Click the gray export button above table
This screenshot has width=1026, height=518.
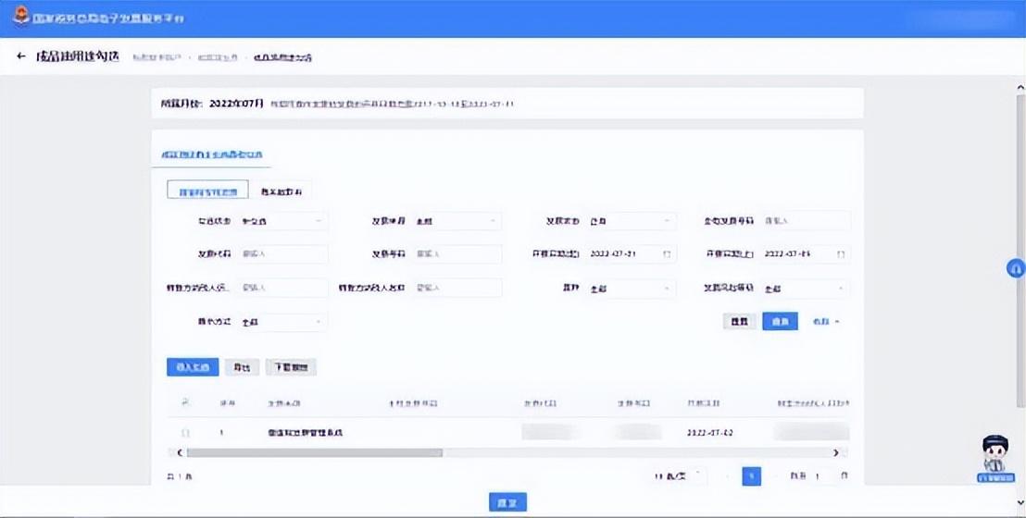point(242,367)
